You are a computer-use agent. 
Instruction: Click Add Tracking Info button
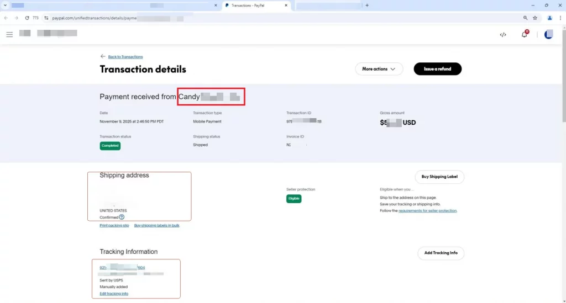441,253
